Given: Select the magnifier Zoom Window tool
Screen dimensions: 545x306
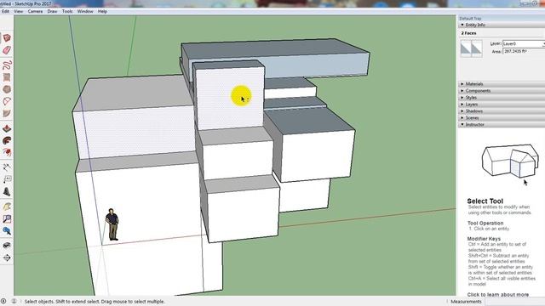Looking at the screenshot, I should point(7,219).
